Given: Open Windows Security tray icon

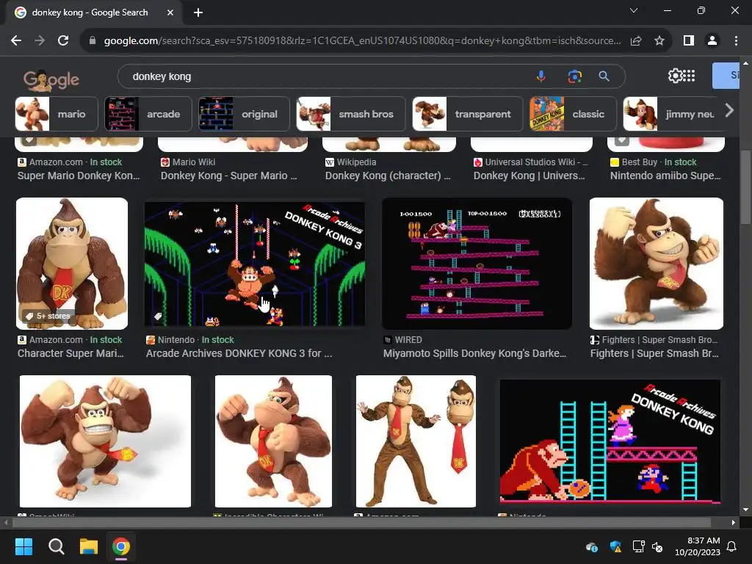Looking at the screenshot, I should coord(615,546).
